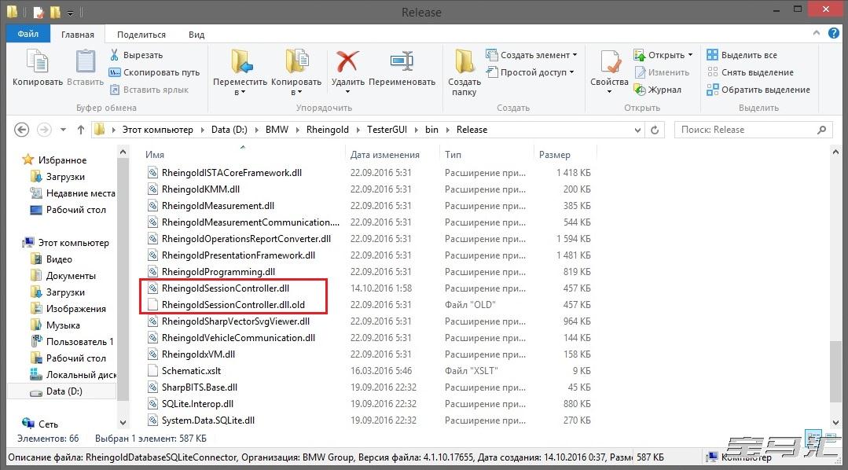Click Скопировать путь (Copy path)
The image size is (848, 470).
pos(154,72)
